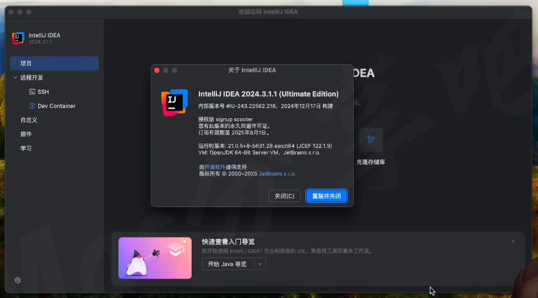Select the 项目 tab in the sidebar
The width and height of the screenshot is (538, 298).
tap(54, 63)
